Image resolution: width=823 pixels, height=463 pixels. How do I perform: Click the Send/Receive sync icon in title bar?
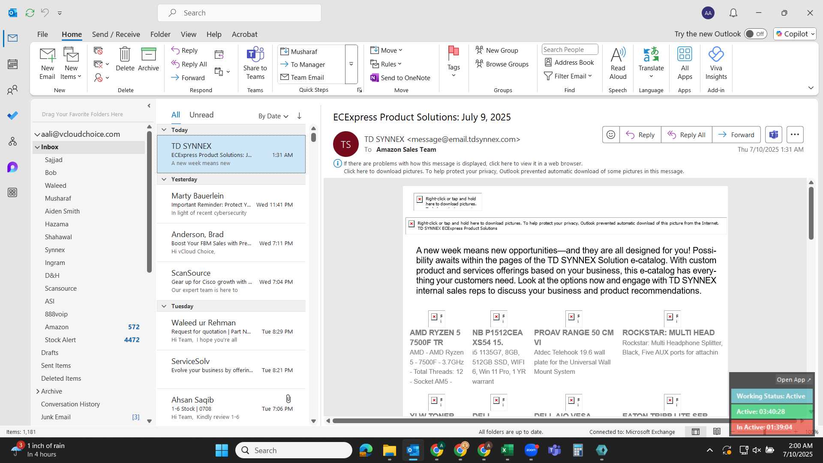pyautogui.click(x=30, y=13)
